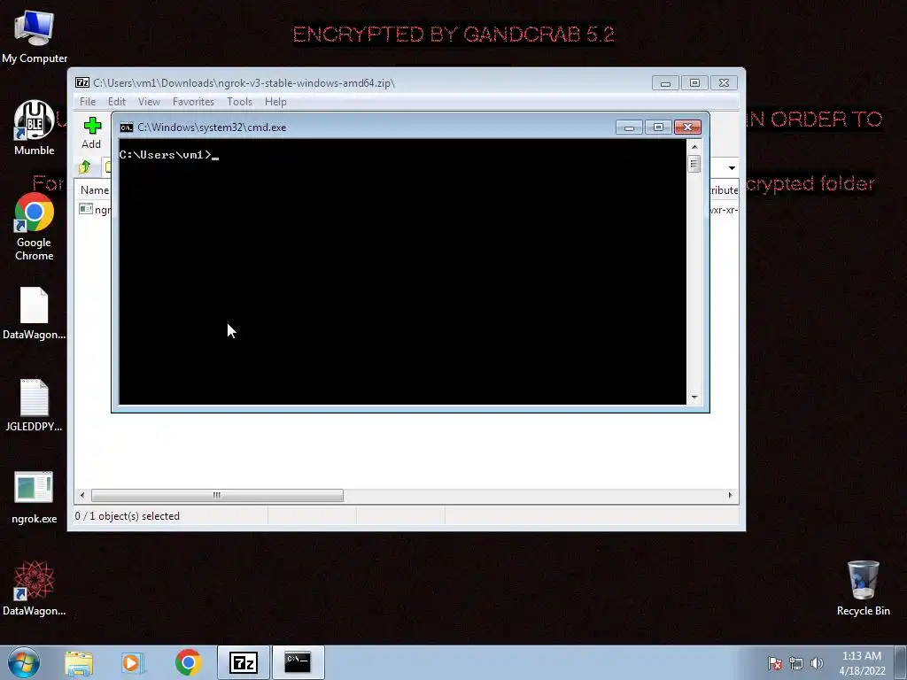Click 7-Zip horizontal scroll right arrow

(x=730, y=496)
